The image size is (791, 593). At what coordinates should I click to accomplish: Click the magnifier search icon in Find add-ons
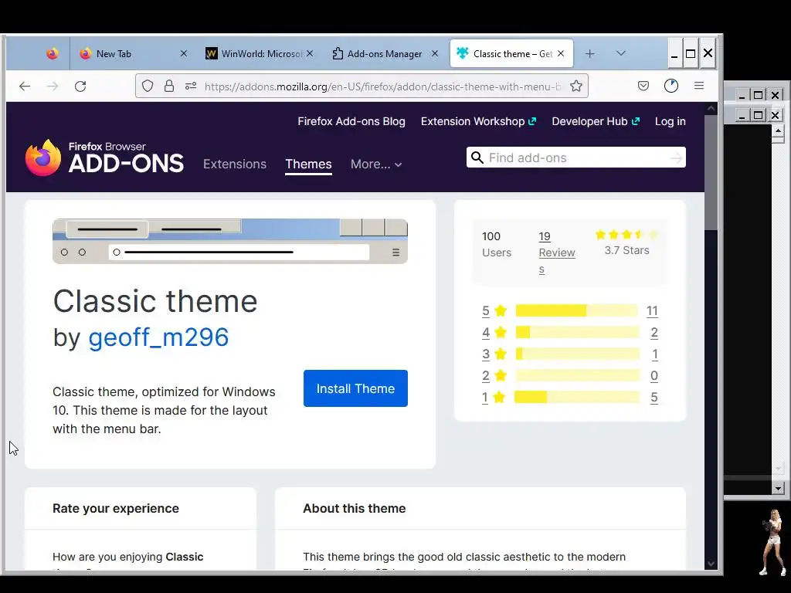(477, 158)
